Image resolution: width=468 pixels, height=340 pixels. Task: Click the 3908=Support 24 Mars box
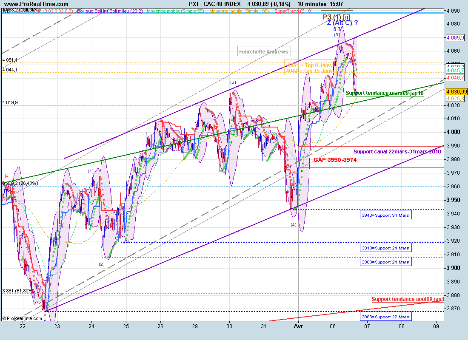coord(385,262)
